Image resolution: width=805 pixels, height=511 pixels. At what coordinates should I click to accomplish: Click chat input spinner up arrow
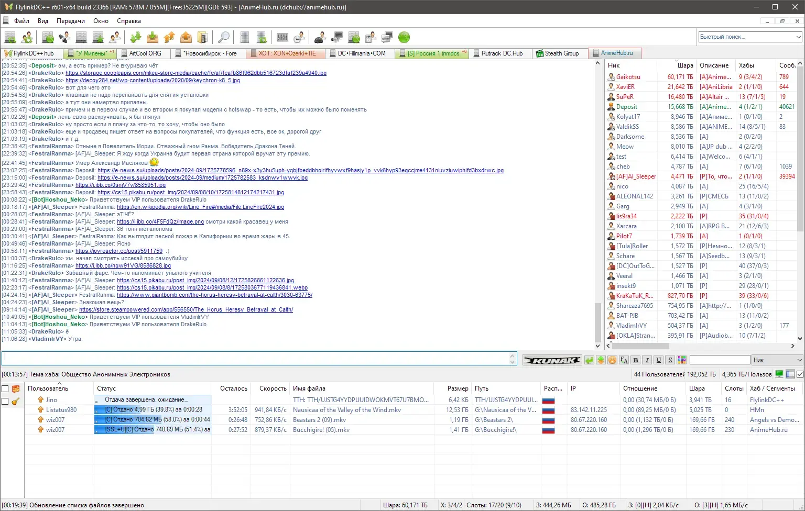(513, 356)
